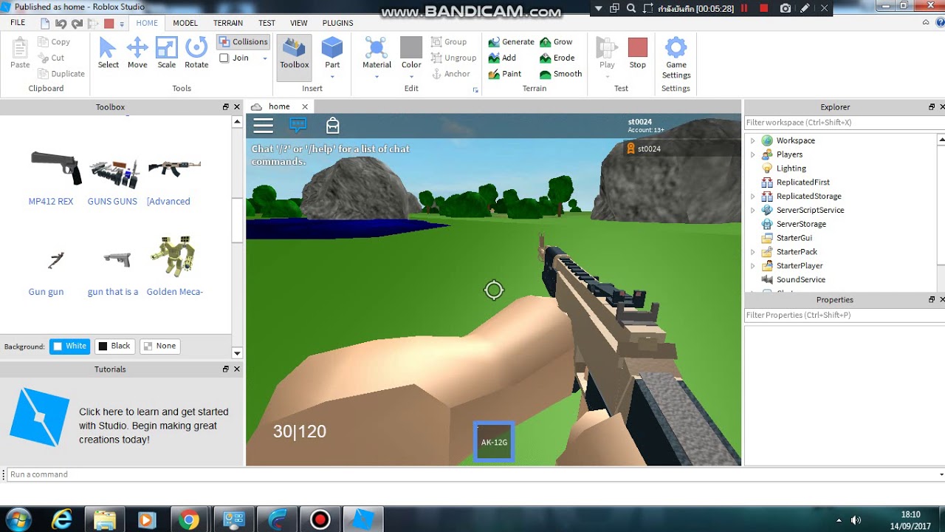The height and width of the screenshot is (532, 945).
Task: Select the Add terrain tool
Action: (x=502, y=58)
